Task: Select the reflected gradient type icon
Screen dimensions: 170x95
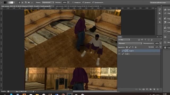Action: 29,2
